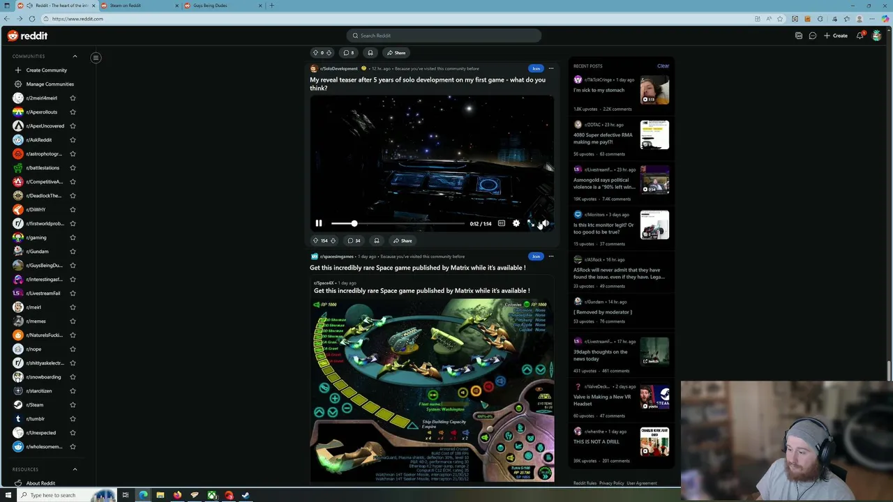Favorite r/Steam with star
Viewport: 893px width, 502px height.
click(73, 405)
